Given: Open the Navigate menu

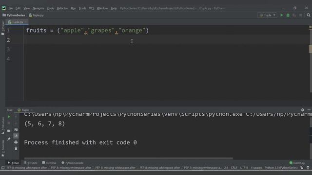Looking at the screenshot, I should (38, 8).
